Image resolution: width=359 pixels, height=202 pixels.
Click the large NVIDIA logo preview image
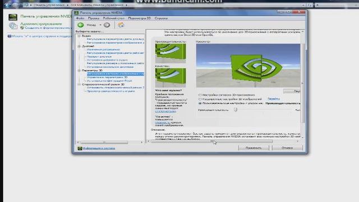coord(248,66)
